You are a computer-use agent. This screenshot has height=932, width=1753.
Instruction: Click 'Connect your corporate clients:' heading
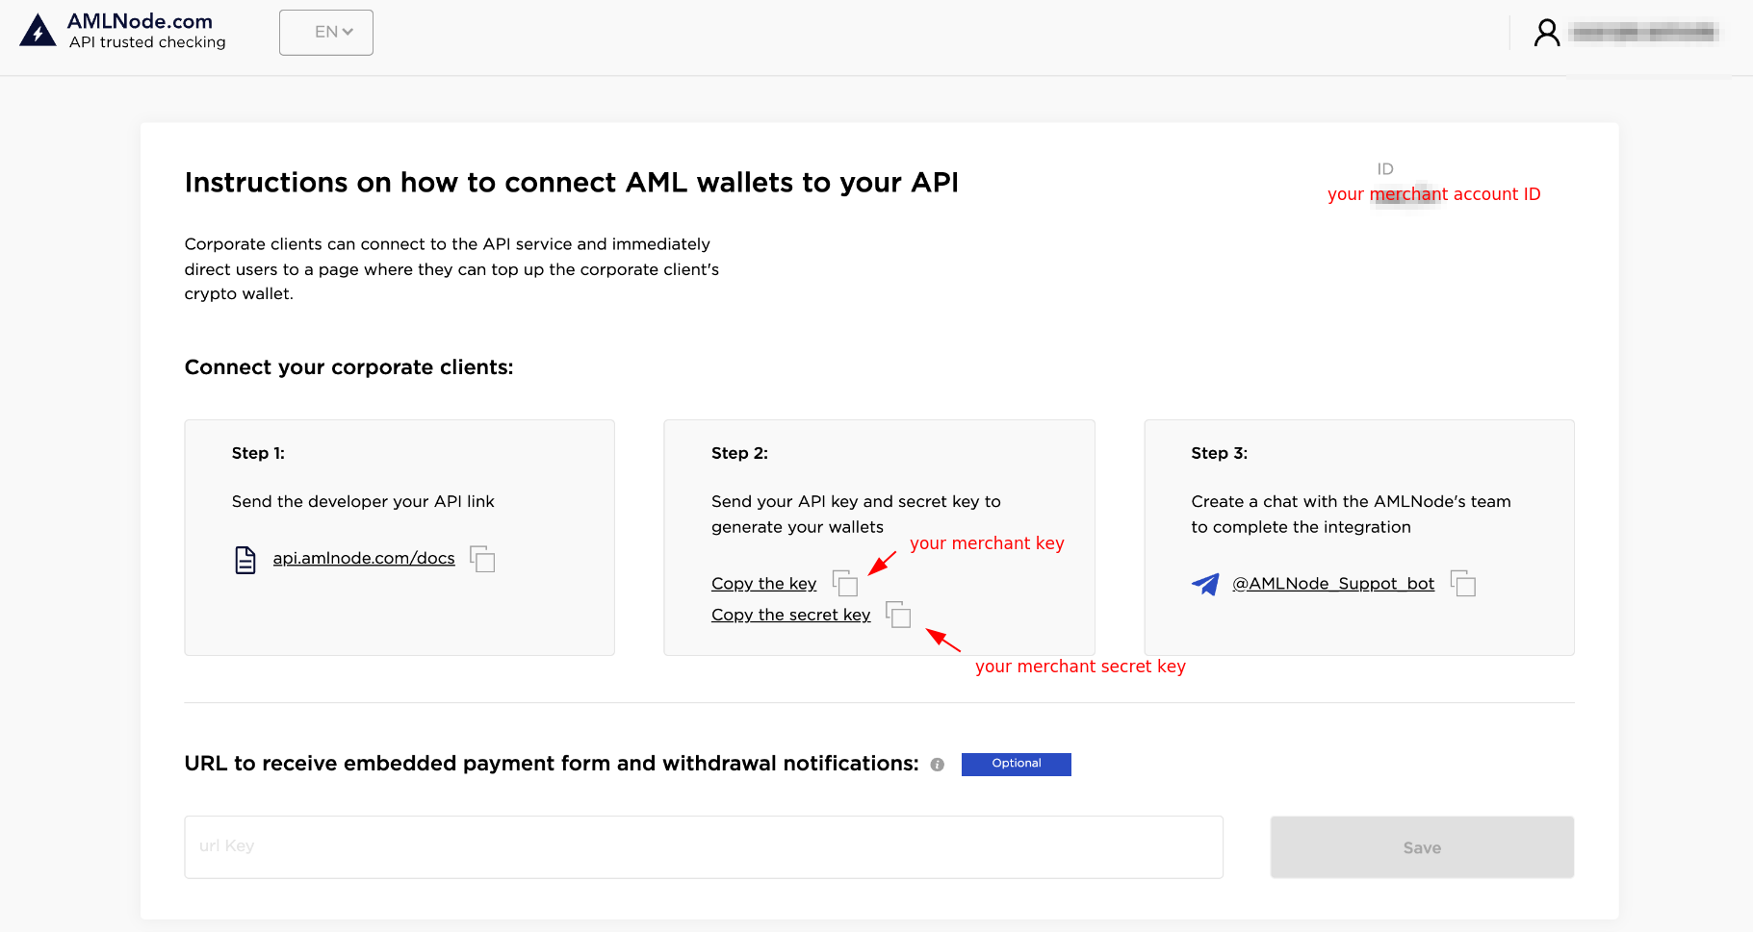click(348, 367)
